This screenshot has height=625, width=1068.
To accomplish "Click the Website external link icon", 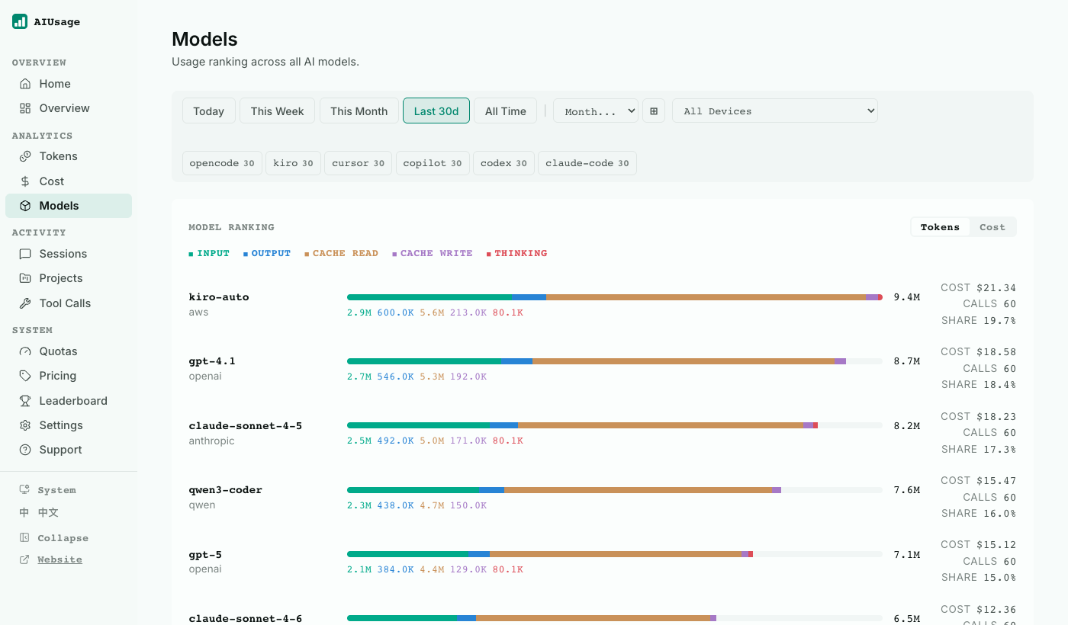I will (x=24, y=559).
